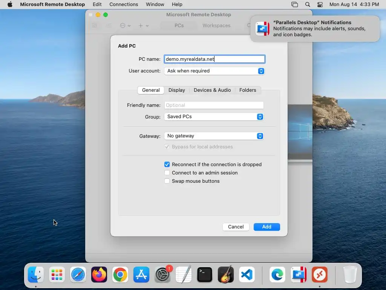386x290 pixels.
Task: Open Spotlight search in menu bar
Action: 308,5
